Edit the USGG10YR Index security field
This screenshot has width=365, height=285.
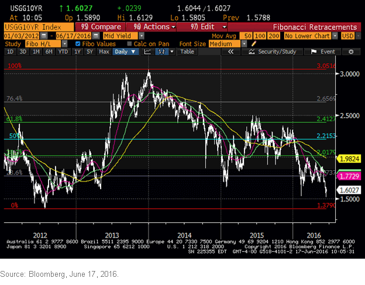[39, 27]
